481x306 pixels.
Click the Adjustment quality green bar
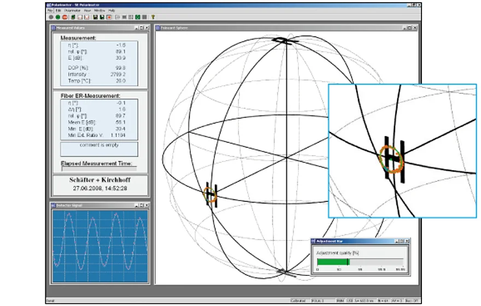[x=332, y=262]
